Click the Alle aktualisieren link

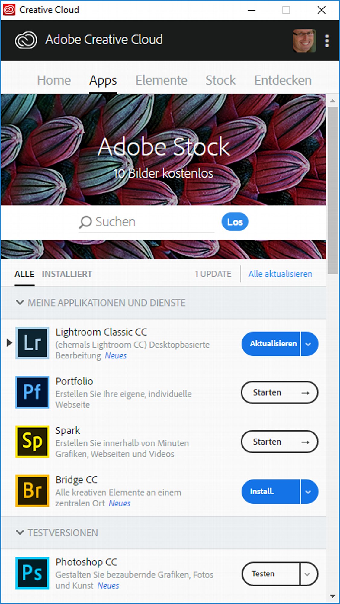point(280,274)
